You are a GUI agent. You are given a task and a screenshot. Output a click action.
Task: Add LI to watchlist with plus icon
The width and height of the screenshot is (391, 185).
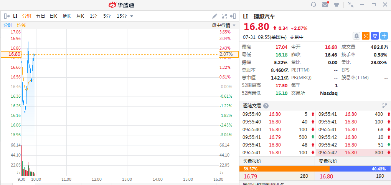tap(384, 36)
